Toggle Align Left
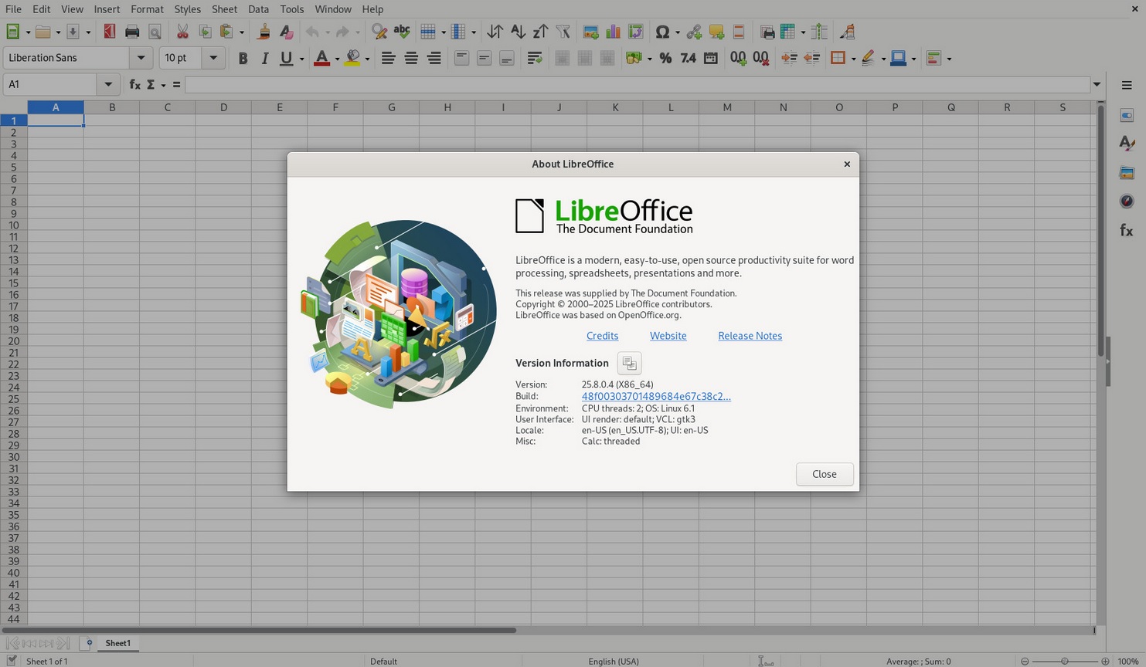 (x=389, y=58)
